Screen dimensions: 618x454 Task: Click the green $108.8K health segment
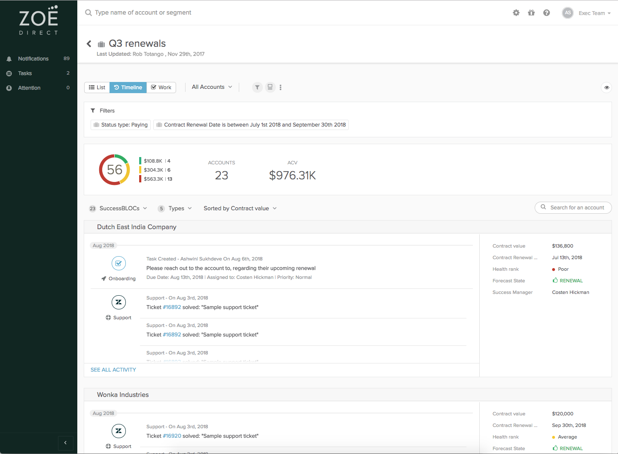coord(155,161)
